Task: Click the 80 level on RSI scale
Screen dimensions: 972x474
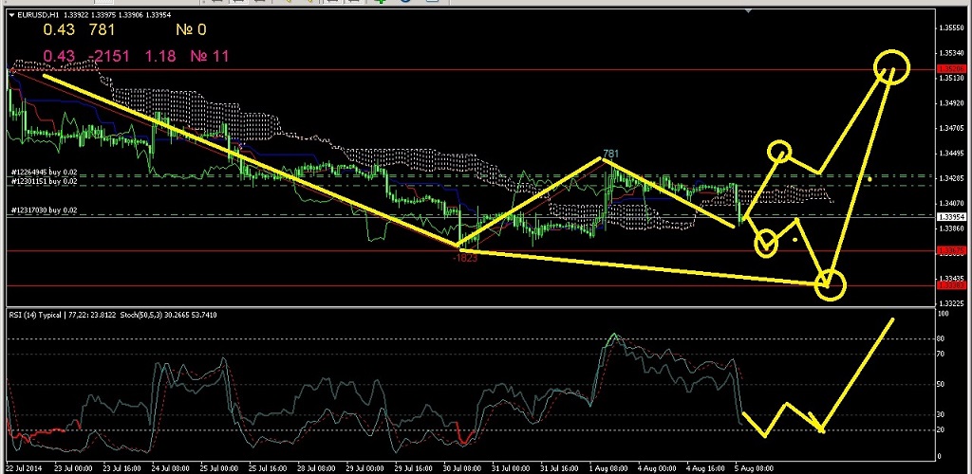Action: [943, 337]
